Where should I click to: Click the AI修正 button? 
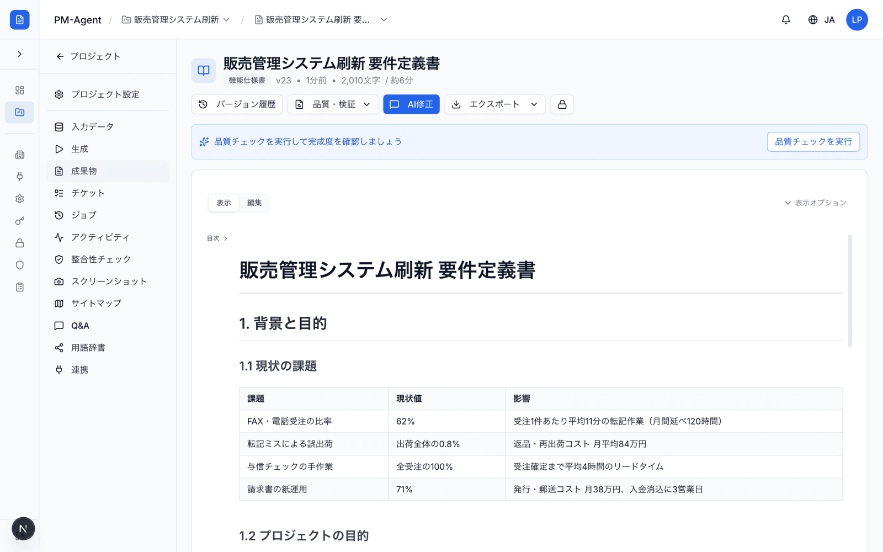point(411,104)
